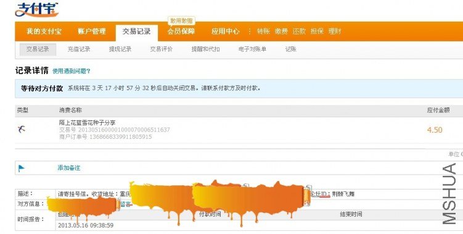Select the 交易记录 main navigation tab
The height and width of the screenshot is (234, 463).
pos(137,31)
